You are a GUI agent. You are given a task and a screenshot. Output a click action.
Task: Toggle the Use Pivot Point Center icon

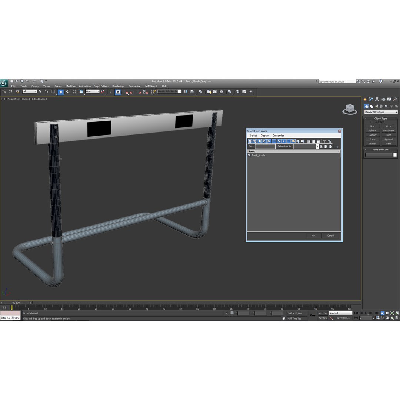[102, 91]
